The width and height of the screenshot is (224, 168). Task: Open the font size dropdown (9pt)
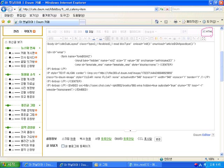[68, 38]
